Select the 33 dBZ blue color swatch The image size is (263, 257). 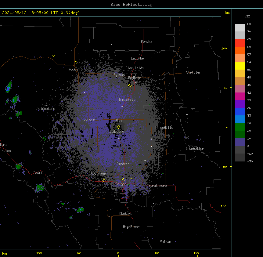[240, 111]
